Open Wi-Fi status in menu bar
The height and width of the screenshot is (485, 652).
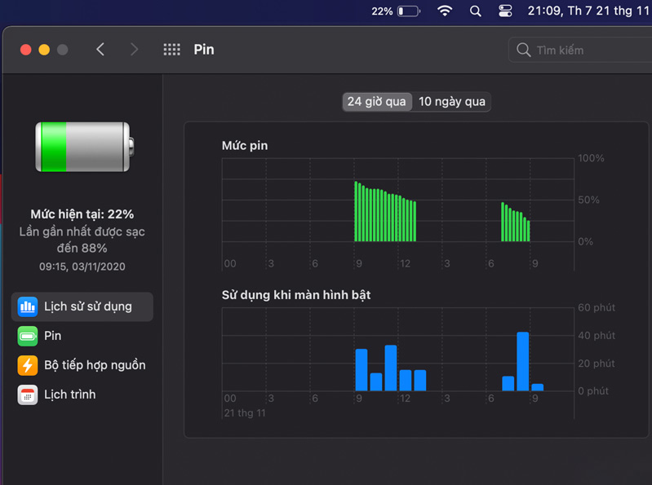point(445,11)
